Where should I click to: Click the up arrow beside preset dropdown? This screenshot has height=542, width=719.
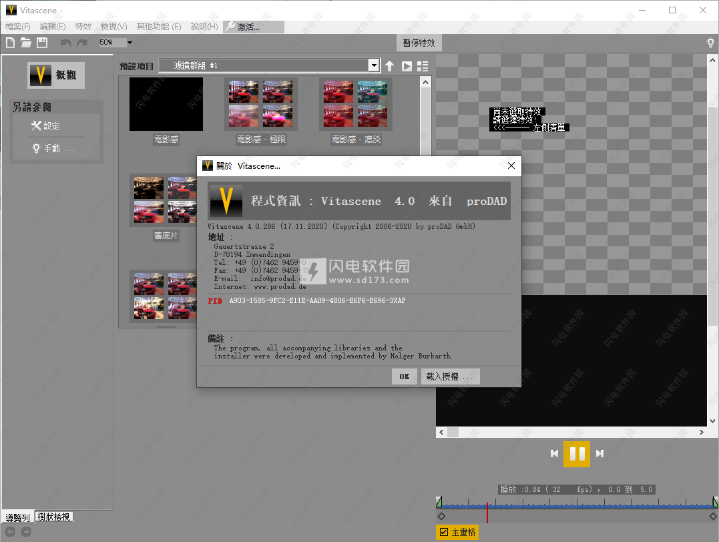(x=390, y=66)
